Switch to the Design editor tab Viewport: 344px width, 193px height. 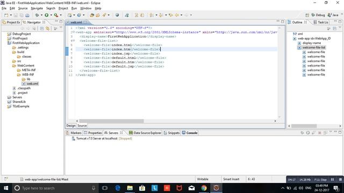click(71, 125)
